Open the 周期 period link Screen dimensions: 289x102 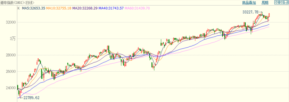[x=265, y=3]
